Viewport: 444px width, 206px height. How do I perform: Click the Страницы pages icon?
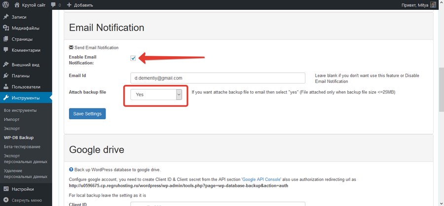(6, 39)
